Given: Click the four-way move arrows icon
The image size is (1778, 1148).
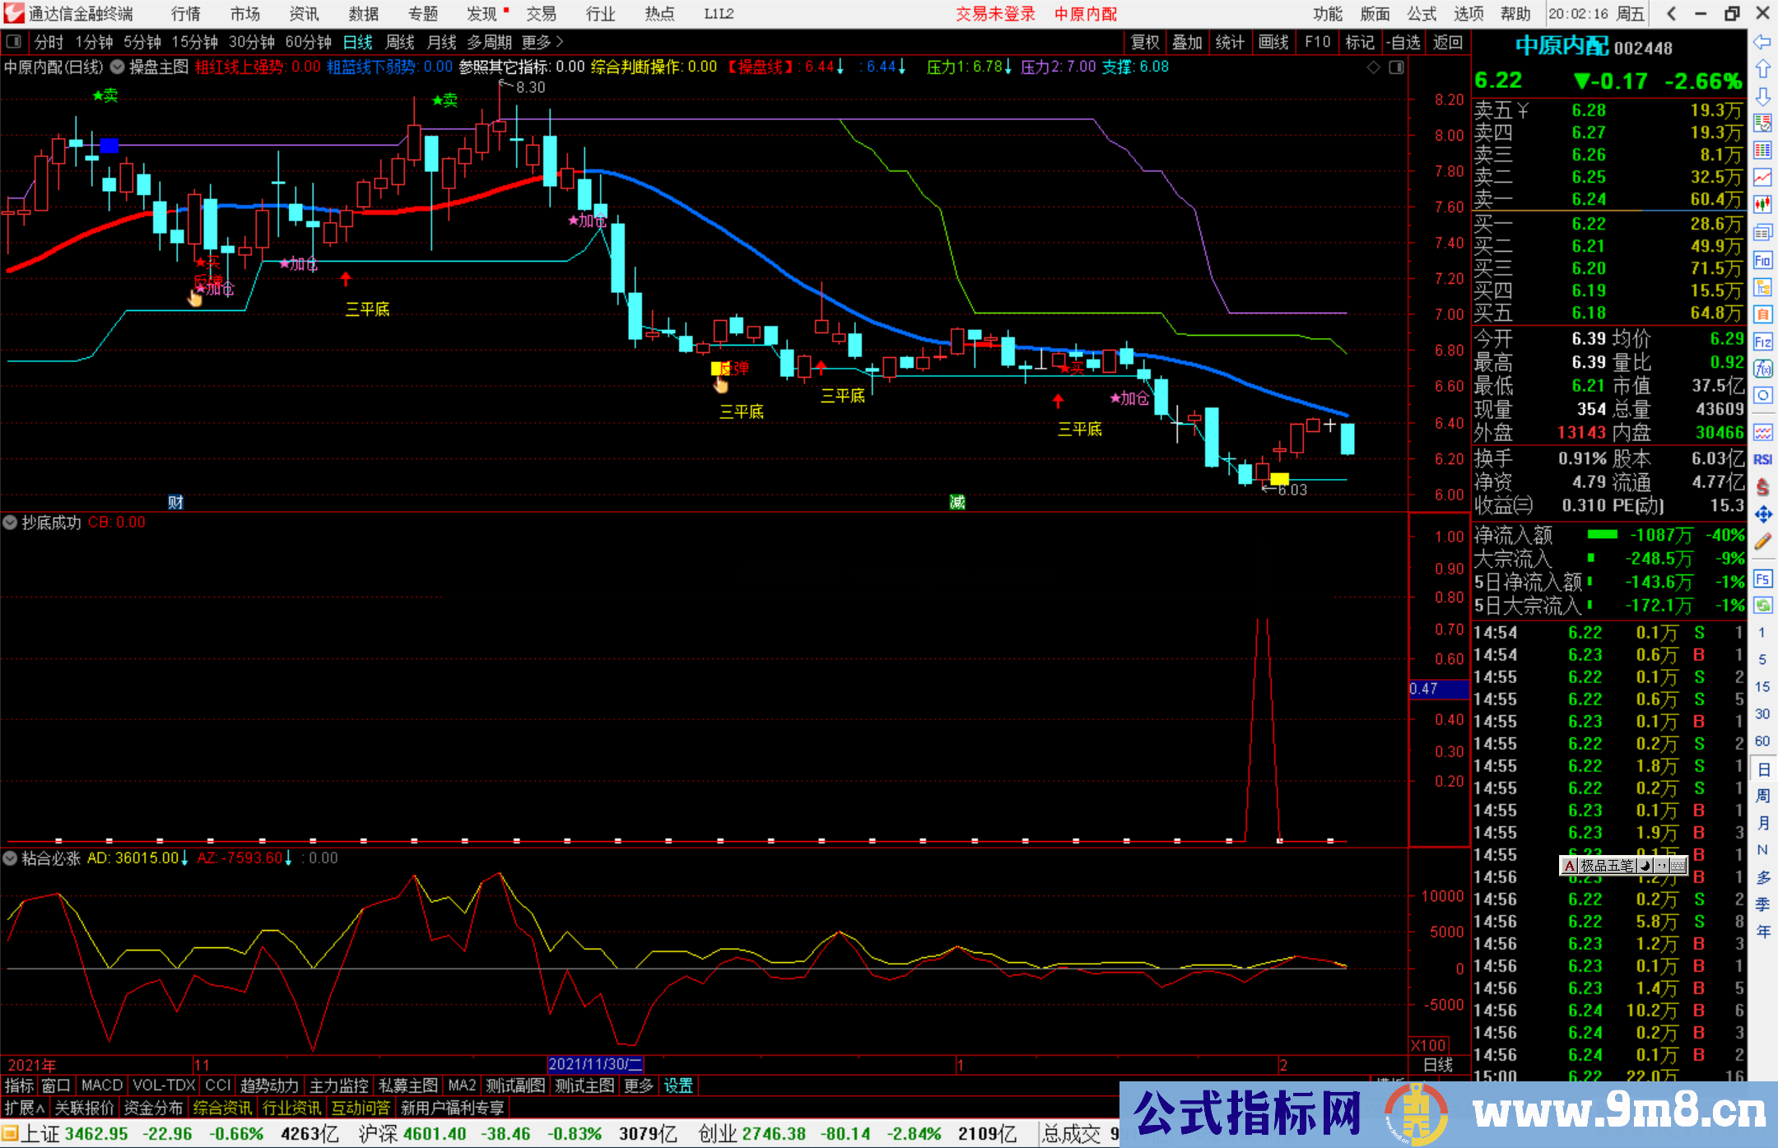Looking at the screenshot, I should click(1762, 514).
